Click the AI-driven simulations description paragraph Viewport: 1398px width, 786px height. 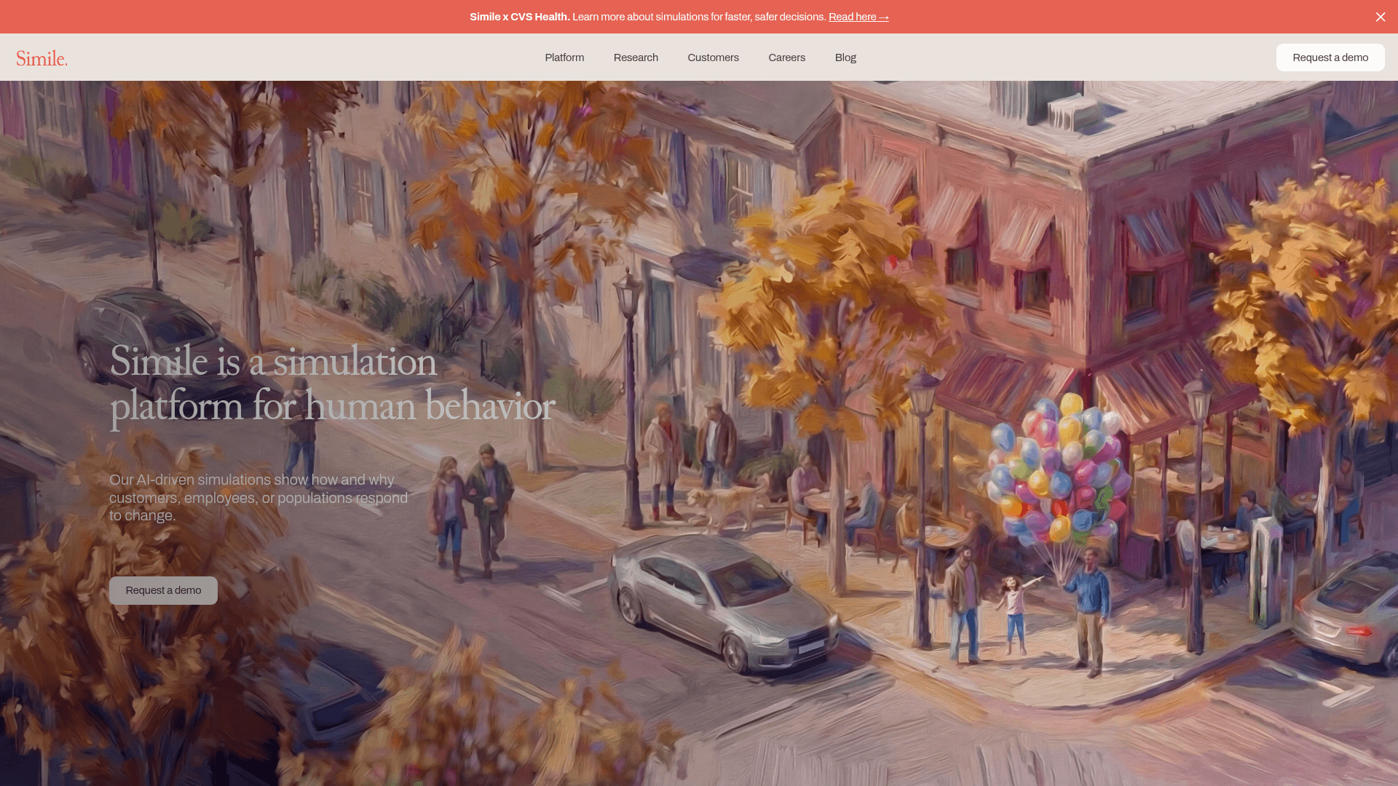point(258,498)
